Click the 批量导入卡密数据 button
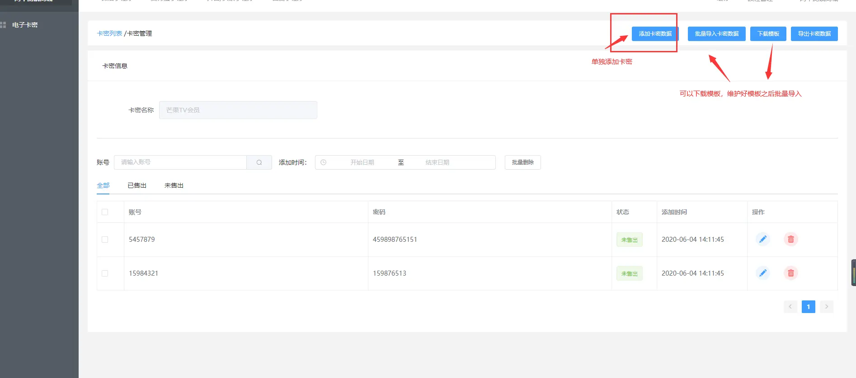Image resolution: width=856 pixels, height=378 pixels. [717, 34]
